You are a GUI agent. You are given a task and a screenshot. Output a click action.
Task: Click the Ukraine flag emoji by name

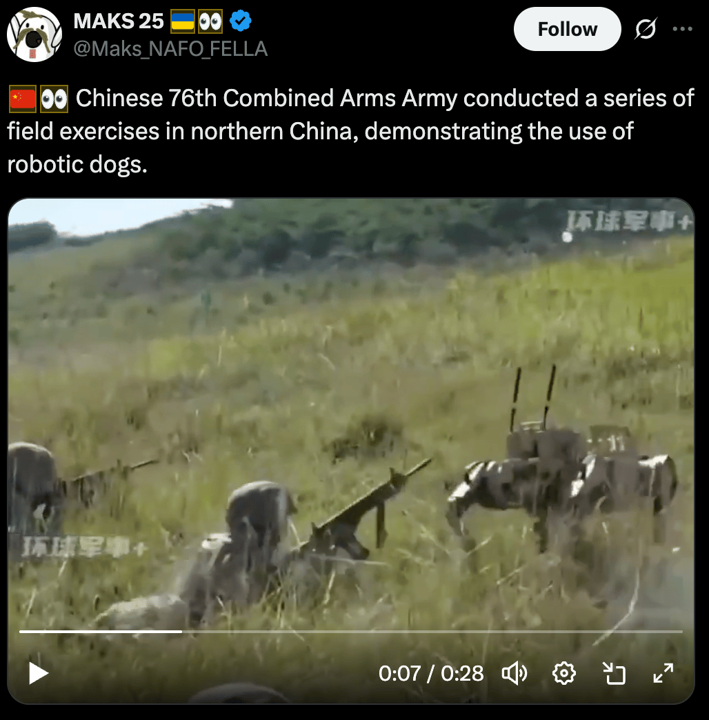pyautogui.click(x=183, y=21)
